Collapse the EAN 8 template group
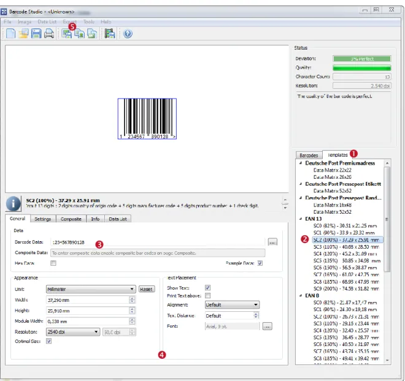Viewport: 405px width, 381px height. click(x=301, y=296)
